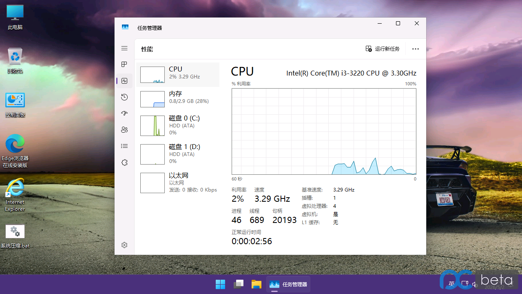Viewport: 522px width, 294px height.
Task: Open File Explorer from taskbar
Action: [256, 284]
